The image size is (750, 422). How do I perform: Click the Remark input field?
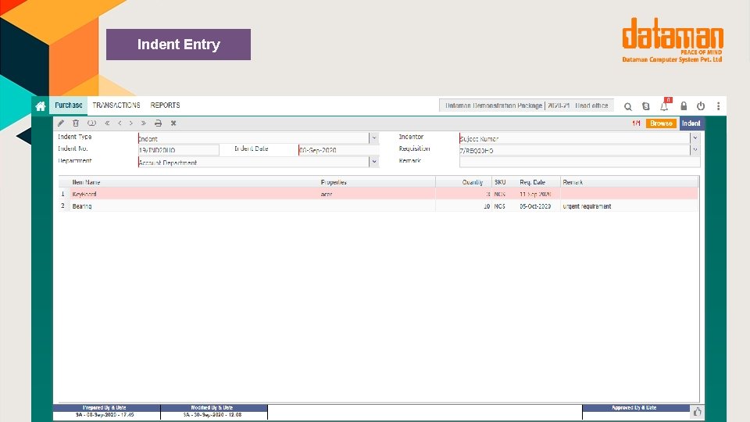(x=580, y=163)
